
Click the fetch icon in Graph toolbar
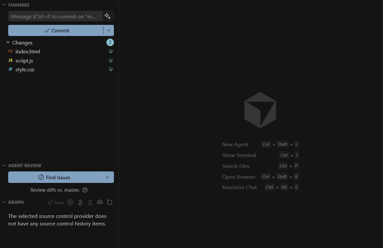pos(80,202)
